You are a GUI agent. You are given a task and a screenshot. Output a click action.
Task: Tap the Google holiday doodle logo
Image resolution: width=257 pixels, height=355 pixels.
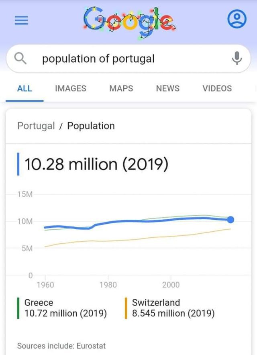click(128, 20)
